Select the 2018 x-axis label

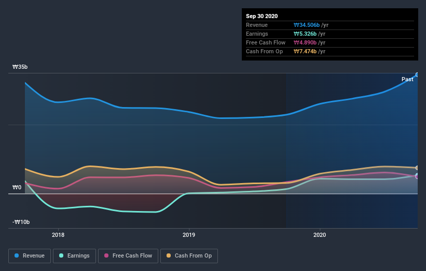click(58, 235)
